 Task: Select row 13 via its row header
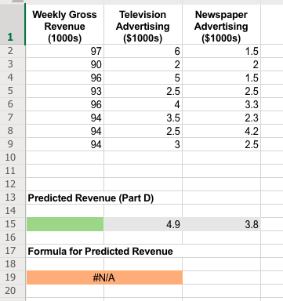(x=13, y=198)
